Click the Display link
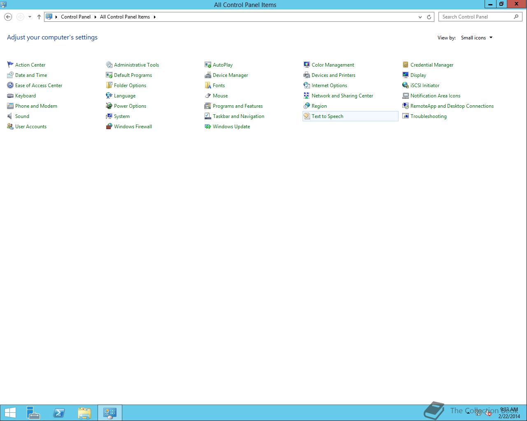This screenshot has width=527, height=421. coord(418,75)
